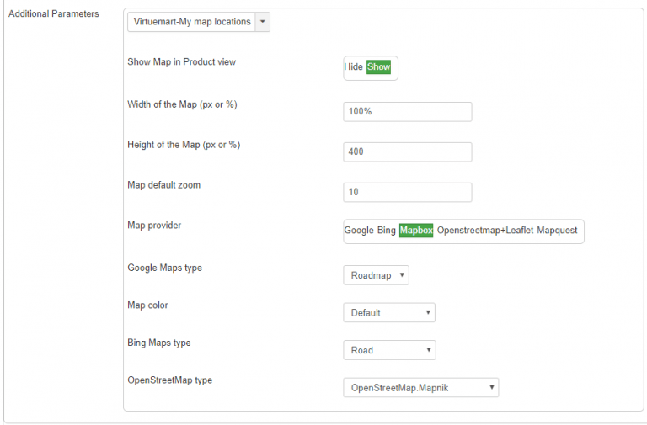Image resolution: width=647 pixels, height=425 pixels.
Task: Choose Mapquest as map provider
Action: tap(557, 231)
